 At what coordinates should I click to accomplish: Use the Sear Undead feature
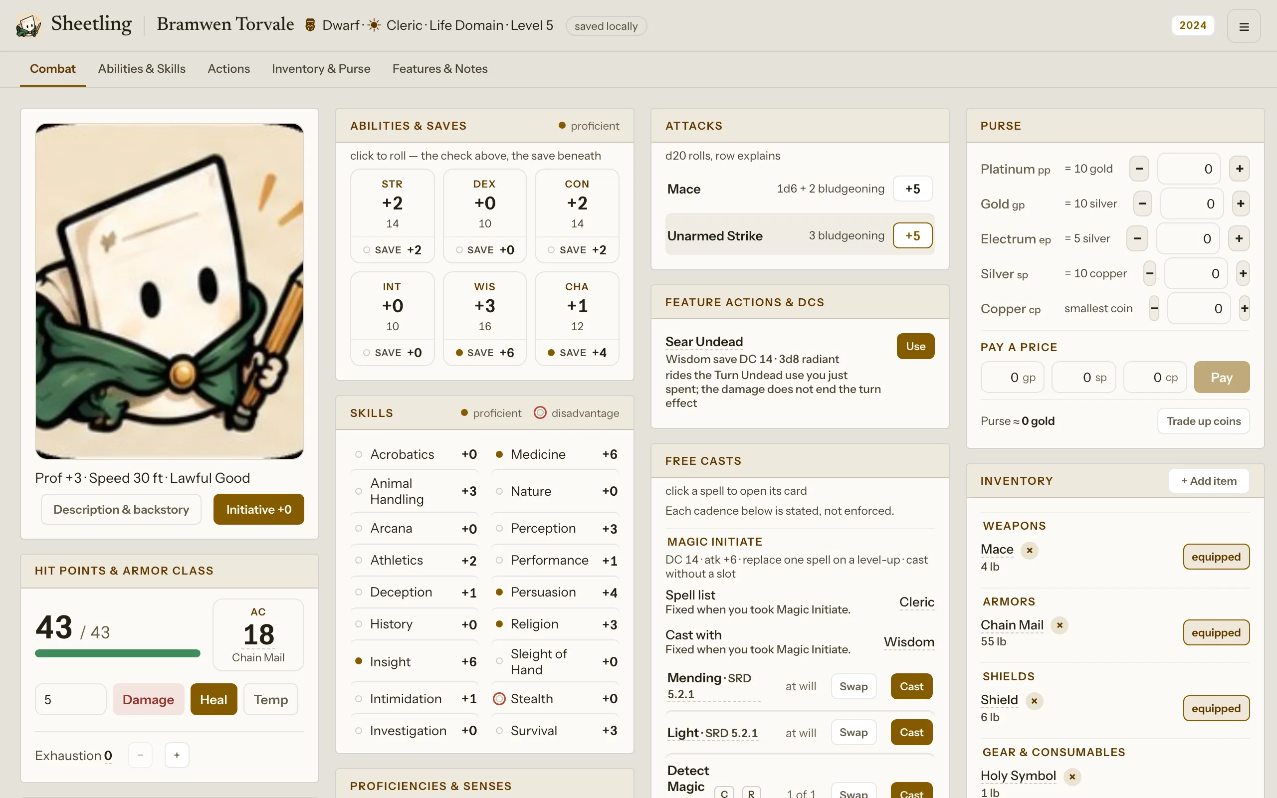915,346
